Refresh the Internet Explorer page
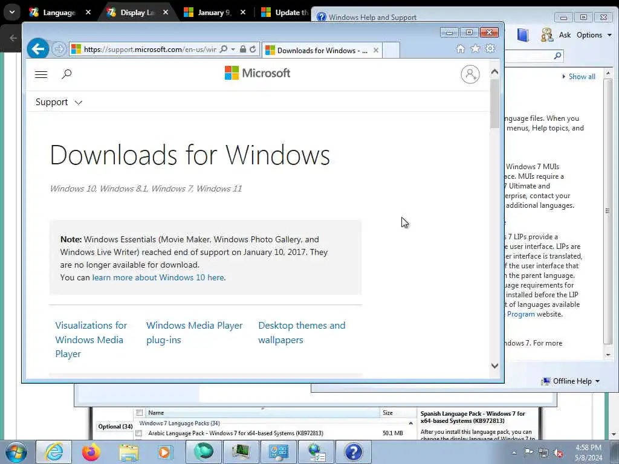 tap(253, 50)
